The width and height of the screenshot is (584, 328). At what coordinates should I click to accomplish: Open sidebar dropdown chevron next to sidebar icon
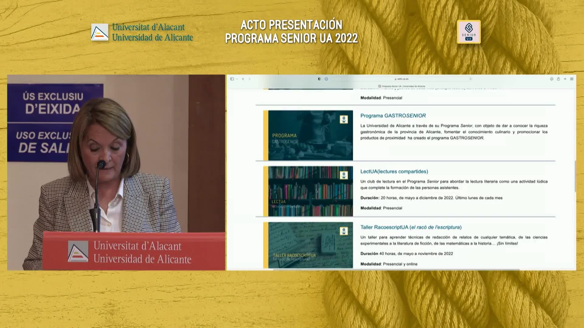[237, 79]
